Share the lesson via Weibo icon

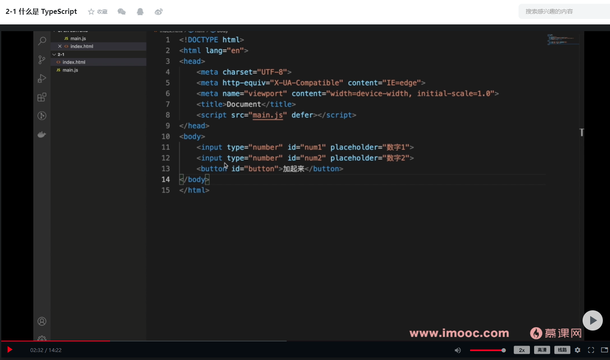click(x=159, y=12)
